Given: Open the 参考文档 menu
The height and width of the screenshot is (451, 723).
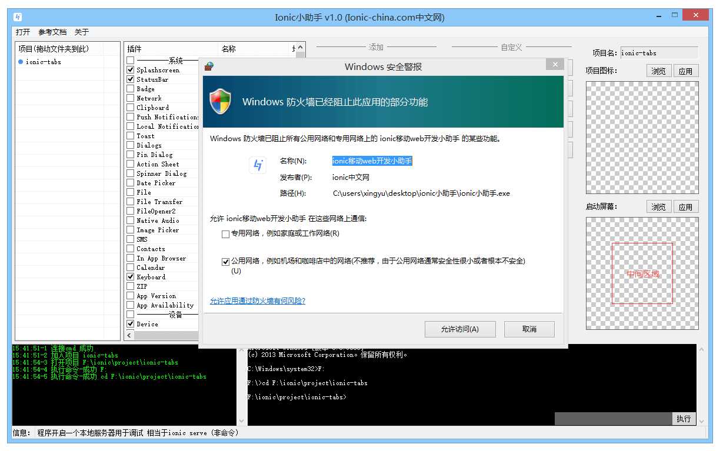Looking at the screenshot, I should (52, 32).
